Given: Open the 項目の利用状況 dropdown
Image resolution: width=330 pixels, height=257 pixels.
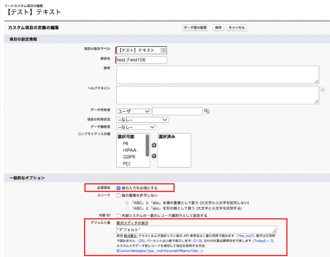Looking at the screenshot, I should click(142, 119).
